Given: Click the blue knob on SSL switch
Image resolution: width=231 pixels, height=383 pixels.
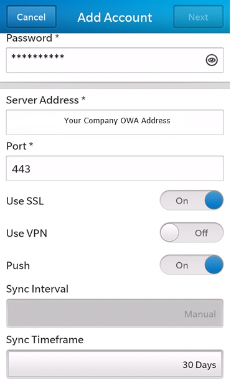Looking at the screenshot, I should (214, 201).
